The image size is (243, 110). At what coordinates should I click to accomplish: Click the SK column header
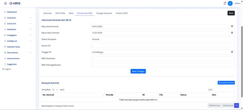[x=150, y=95]
